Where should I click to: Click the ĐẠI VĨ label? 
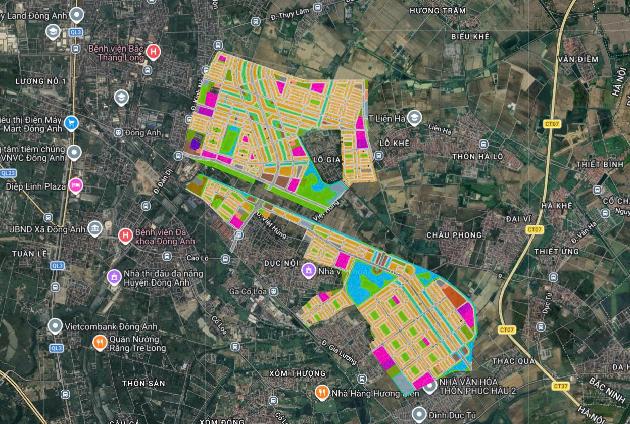pos(518,219)
